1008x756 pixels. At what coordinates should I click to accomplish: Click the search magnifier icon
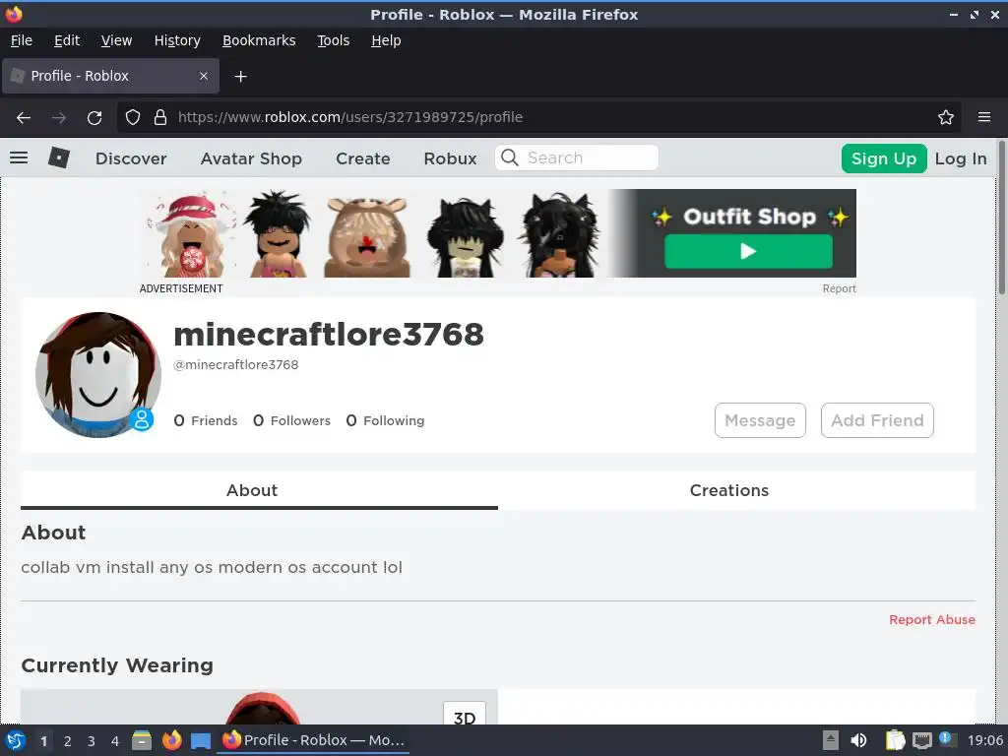pos(510,157)
